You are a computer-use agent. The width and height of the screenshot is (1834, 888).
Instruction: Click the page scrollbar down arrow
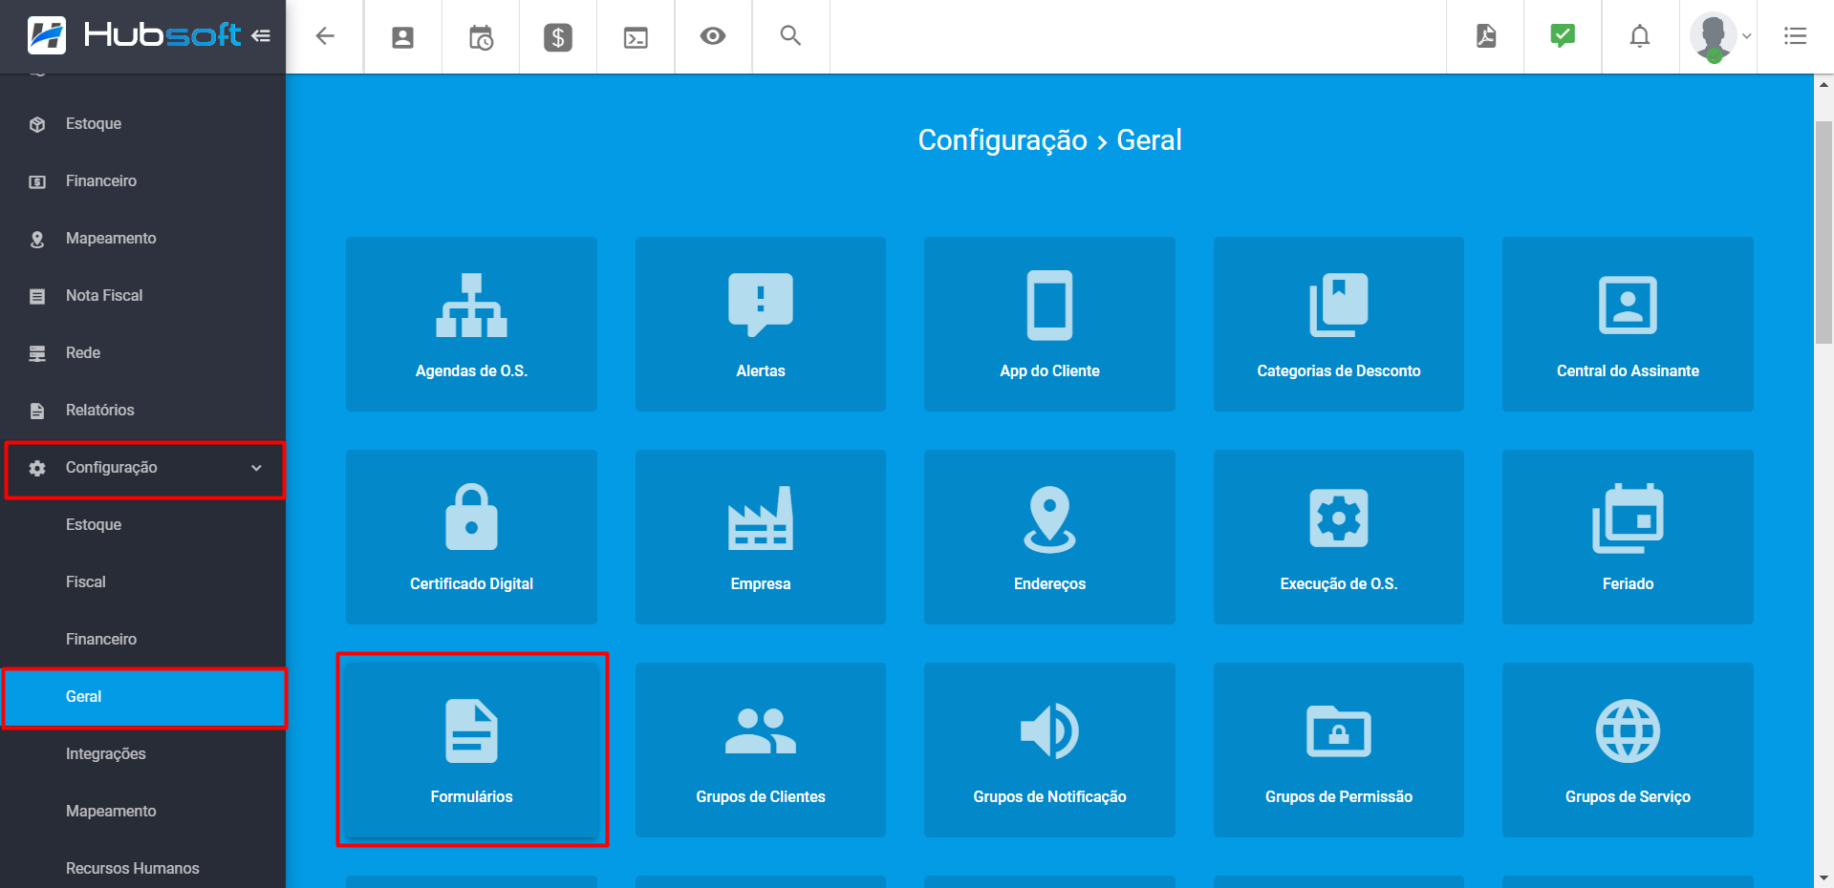(x=1823, y=877)
